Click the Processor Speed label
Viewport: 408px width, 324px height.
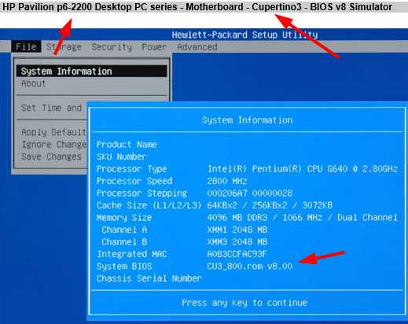click(134, 181)
